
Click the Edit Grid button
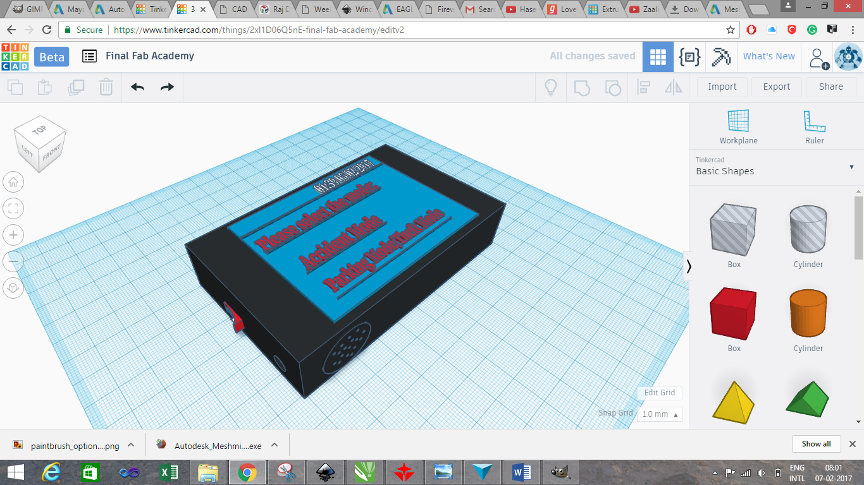pyautogui.click(x=660, y=393)
